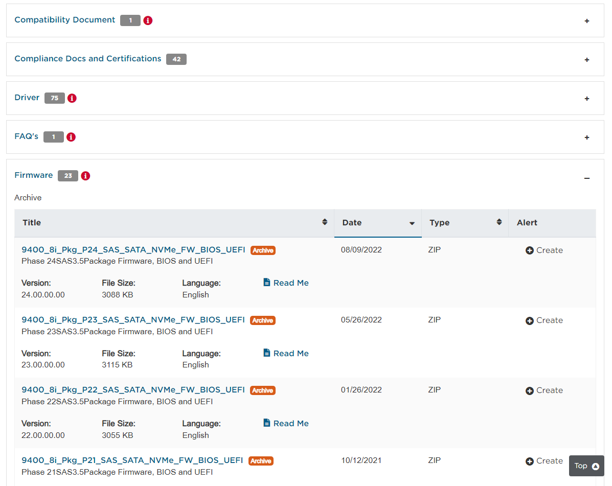Click the version value 23.00.00.00
612x486 pixels.
pos(43,365)
